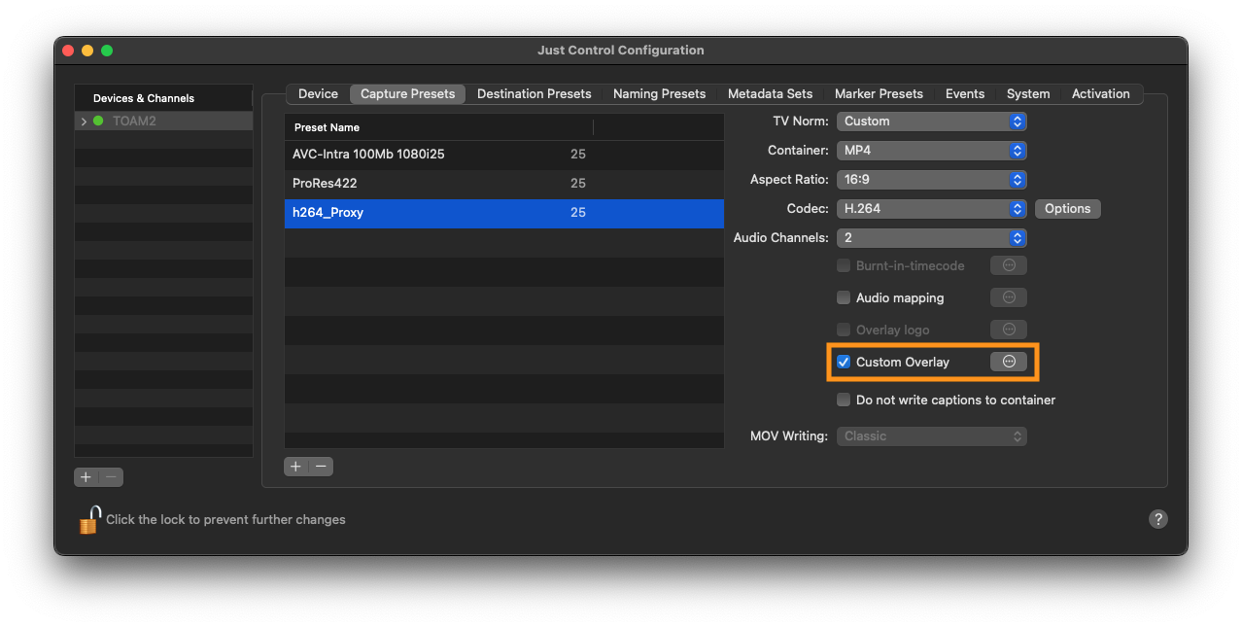
Task: Open help with the question mark button
Action: click(x=1157, y=519)
